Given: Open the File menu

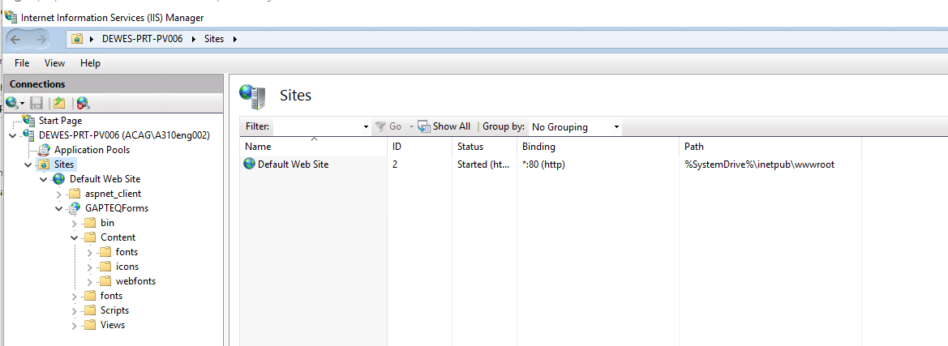Looking at the screenshot, I should 22,63.
